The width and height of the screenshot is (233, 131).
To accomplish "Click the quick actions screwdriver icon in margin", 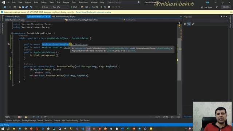I will point(9,44).
